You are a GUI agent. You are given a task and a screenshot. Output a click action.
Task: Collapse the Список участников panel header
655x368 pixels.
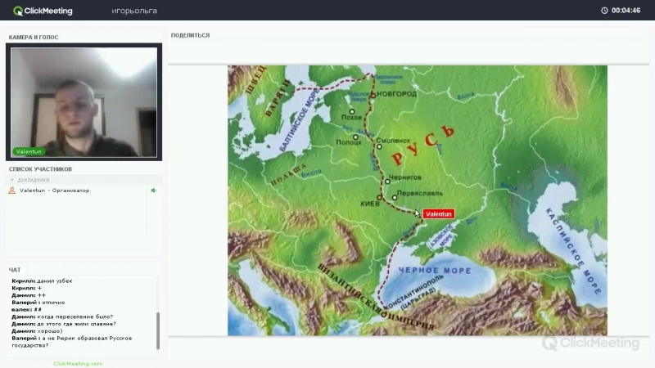[40, 169]
